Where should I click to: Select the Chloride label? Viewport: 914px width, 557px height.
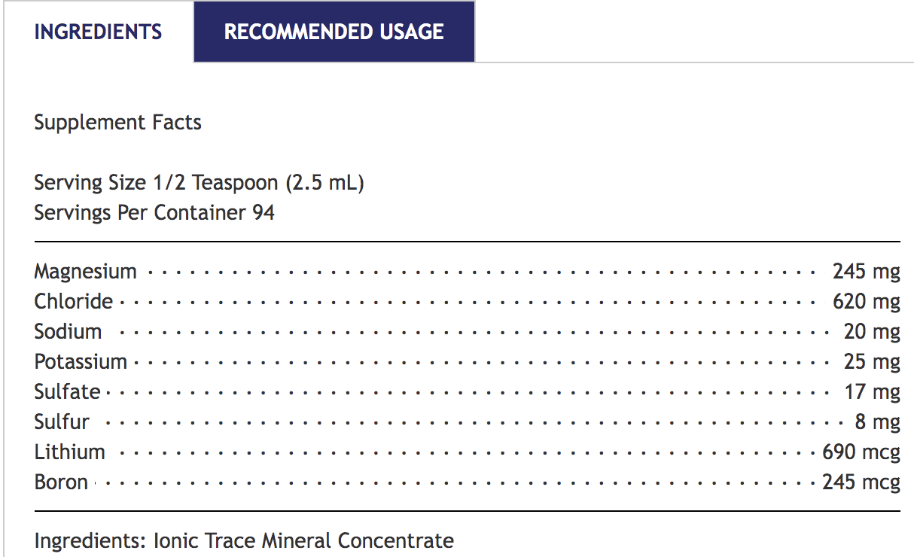pyautogui.click(x=73, y=301)
